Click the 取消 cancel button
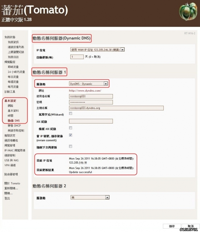This screenshot has width=200, height=232. 190,226
